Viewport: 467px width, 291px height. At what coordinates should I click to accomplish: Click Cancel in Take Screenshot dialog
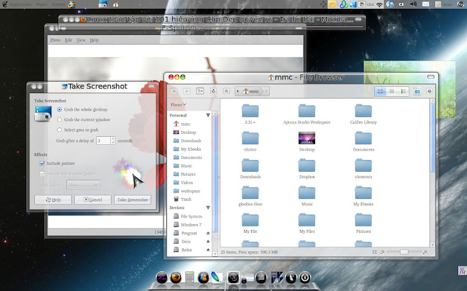[93, 200]
